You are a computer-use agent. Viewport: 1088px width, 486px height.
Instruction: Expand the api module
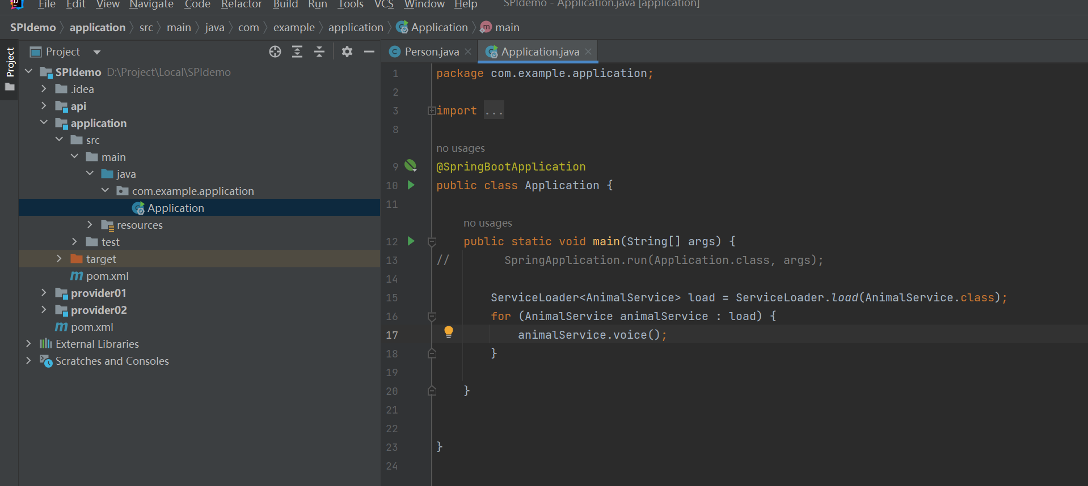coord(44,105)
